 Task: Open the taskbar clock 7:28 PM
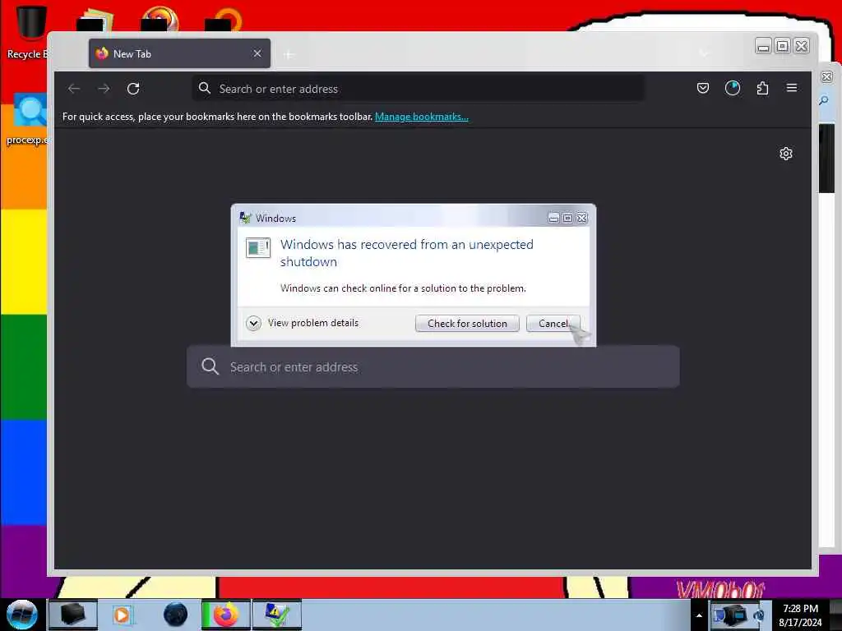click(x=800, y=615)
